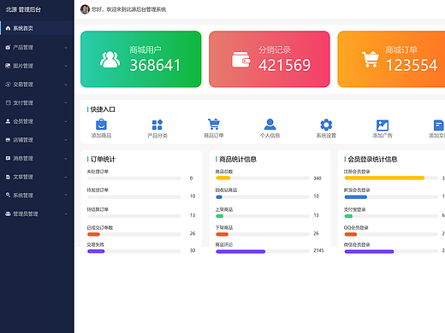
Task: Click the 会员管理 person icon
Action: click(x=8, y=121)
